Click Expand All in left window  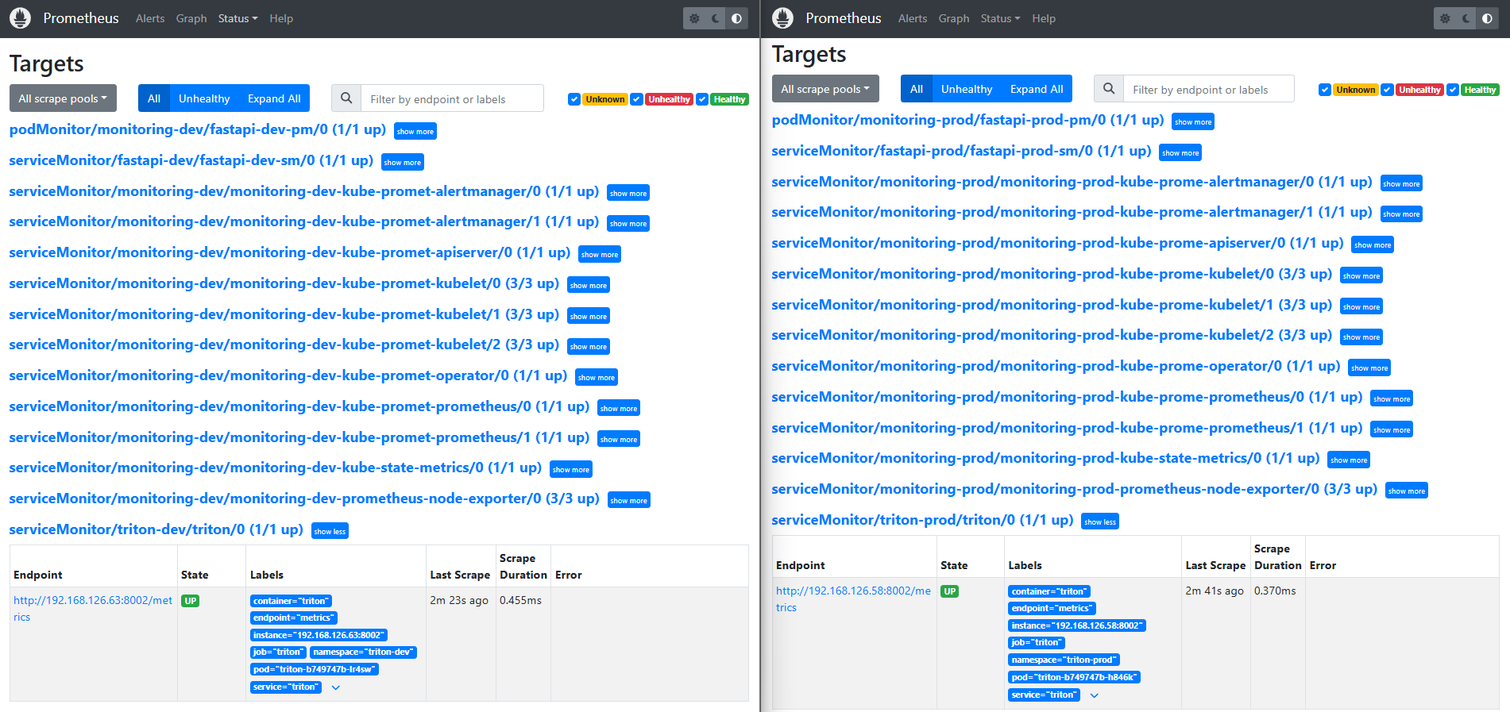(x=274, y=98)
